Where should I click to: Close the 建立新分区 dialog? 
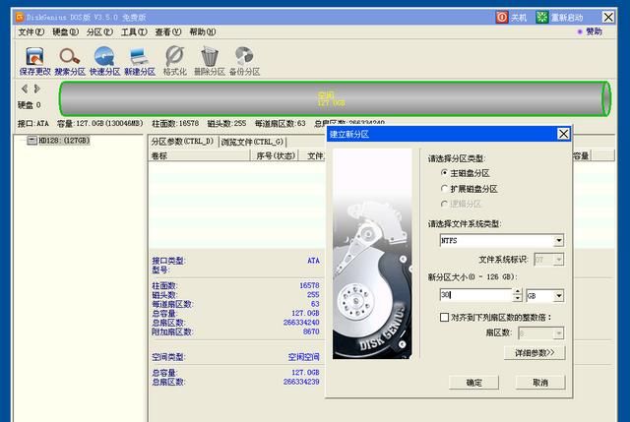[x=563, y=134]
